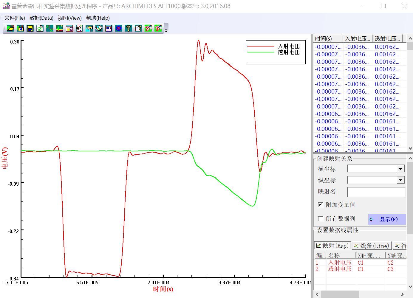Select mapping row 1 入射电压

[x=360, y=263]
